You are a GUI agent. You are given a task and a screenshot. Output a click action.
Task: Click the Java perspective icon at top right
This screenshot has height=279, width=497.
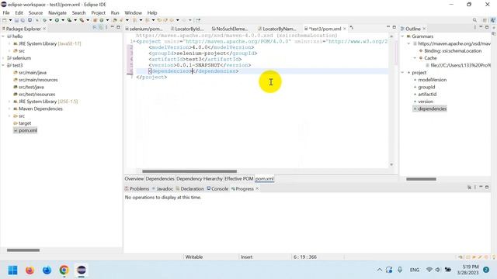[x=493, y=20]
